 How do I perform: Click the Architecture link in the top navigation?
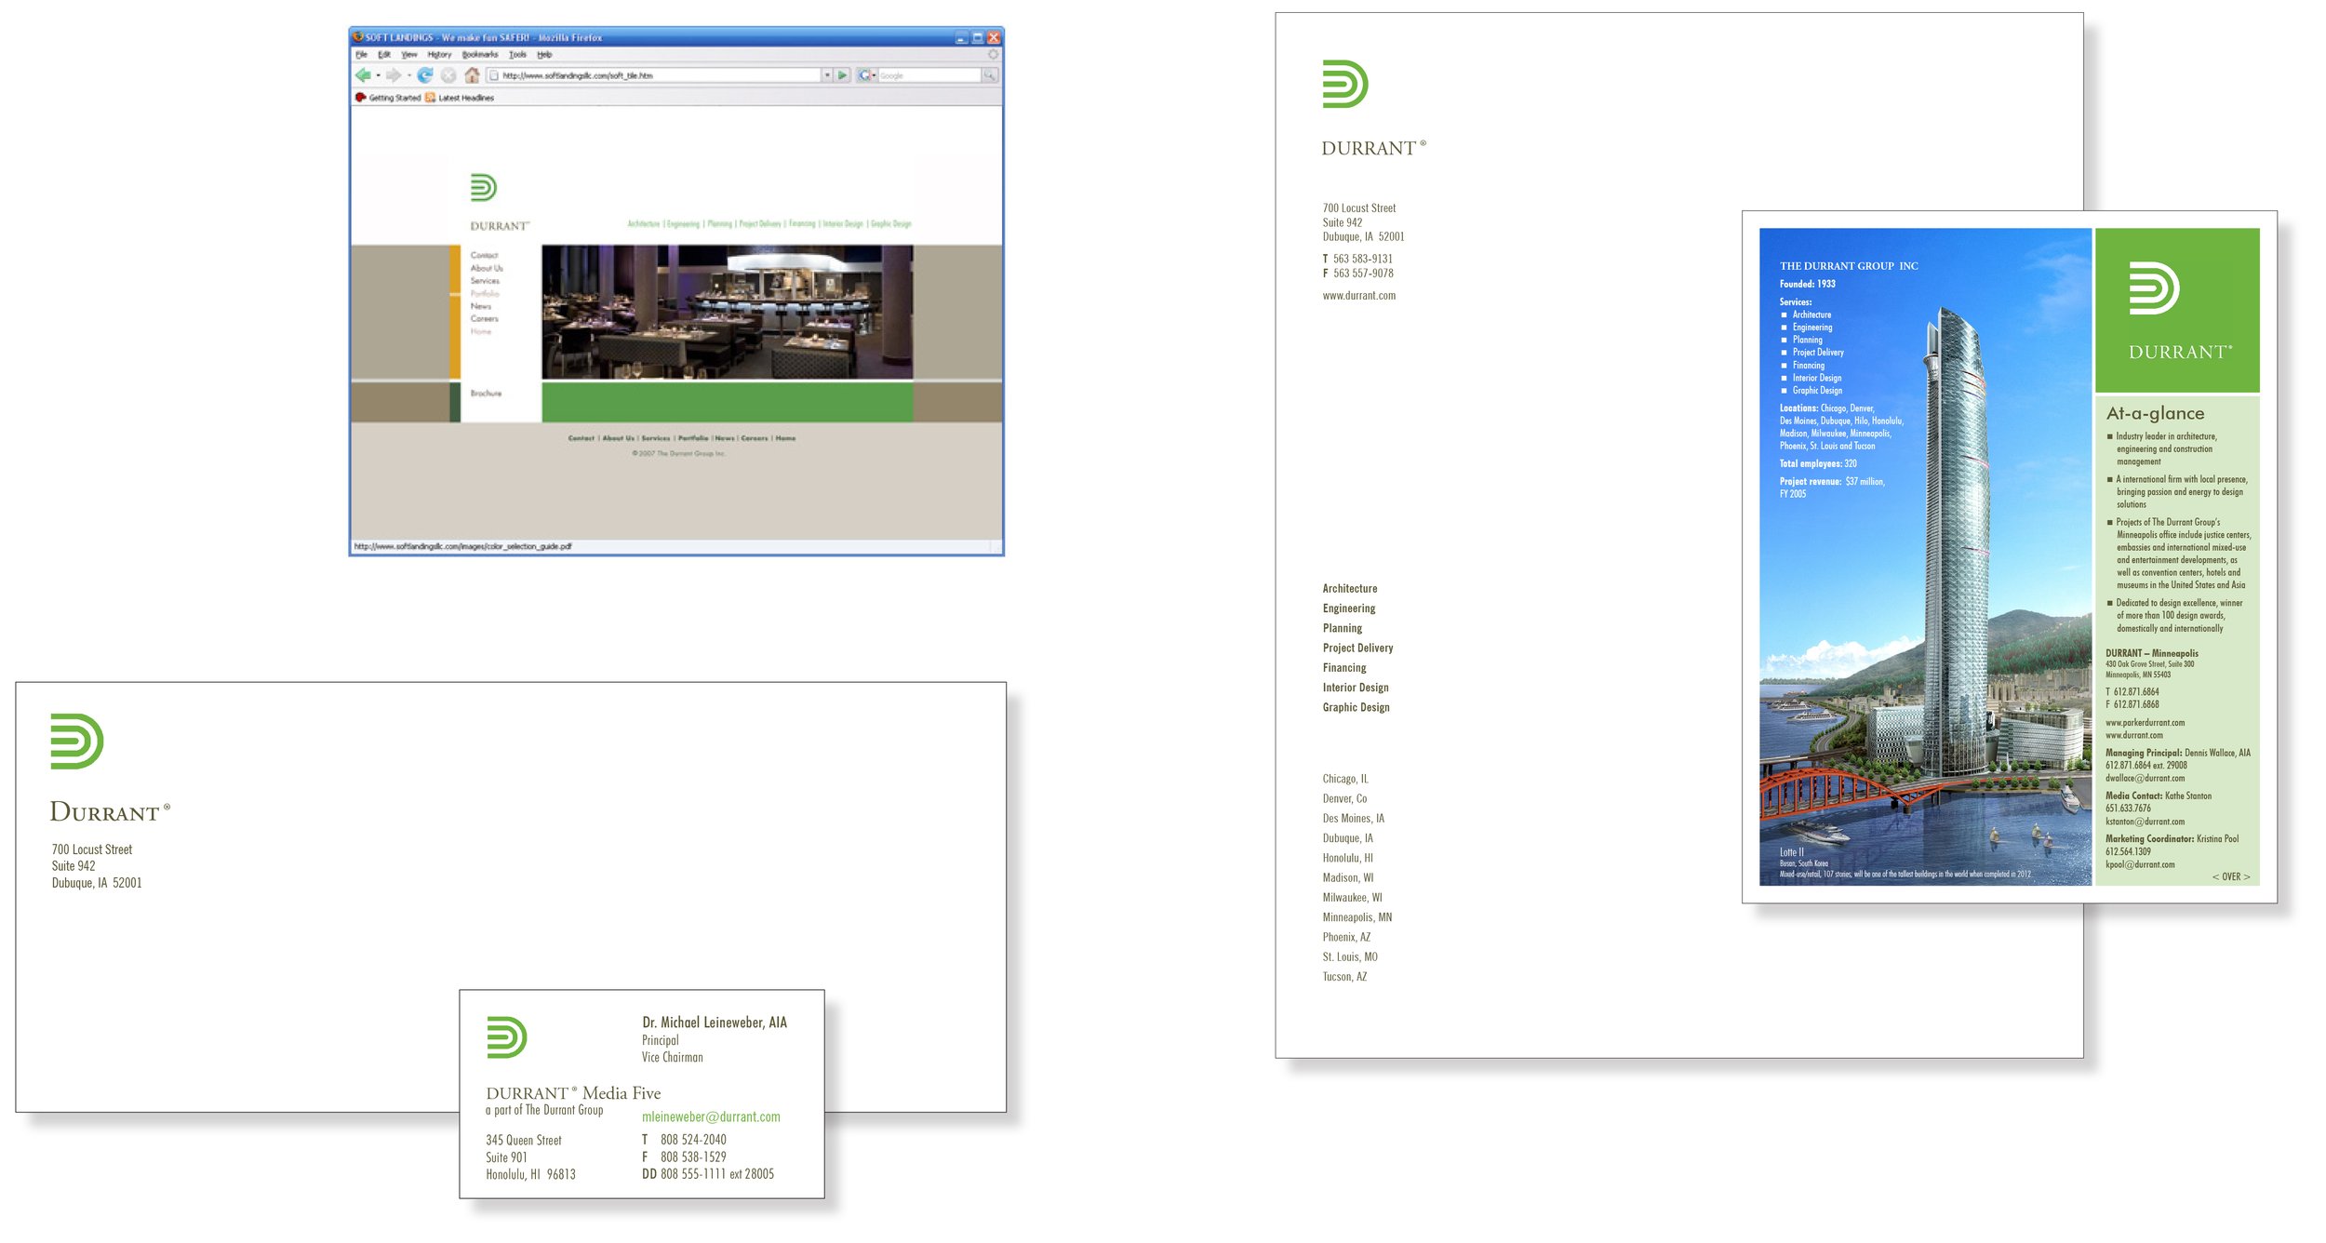point(644,224)
